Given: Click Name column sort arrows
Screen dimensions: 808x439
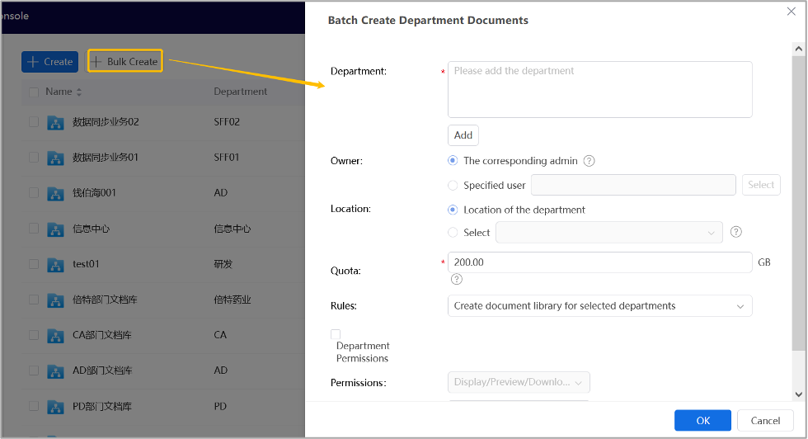Looking at the screenshot, I should [79, 92].
